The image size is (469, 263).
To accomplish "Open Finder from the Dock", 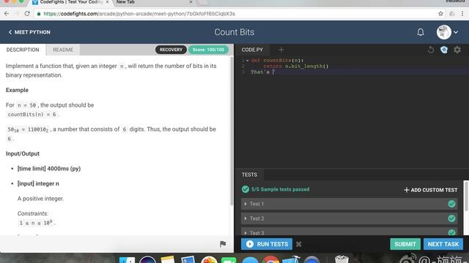I will [127, 260].
